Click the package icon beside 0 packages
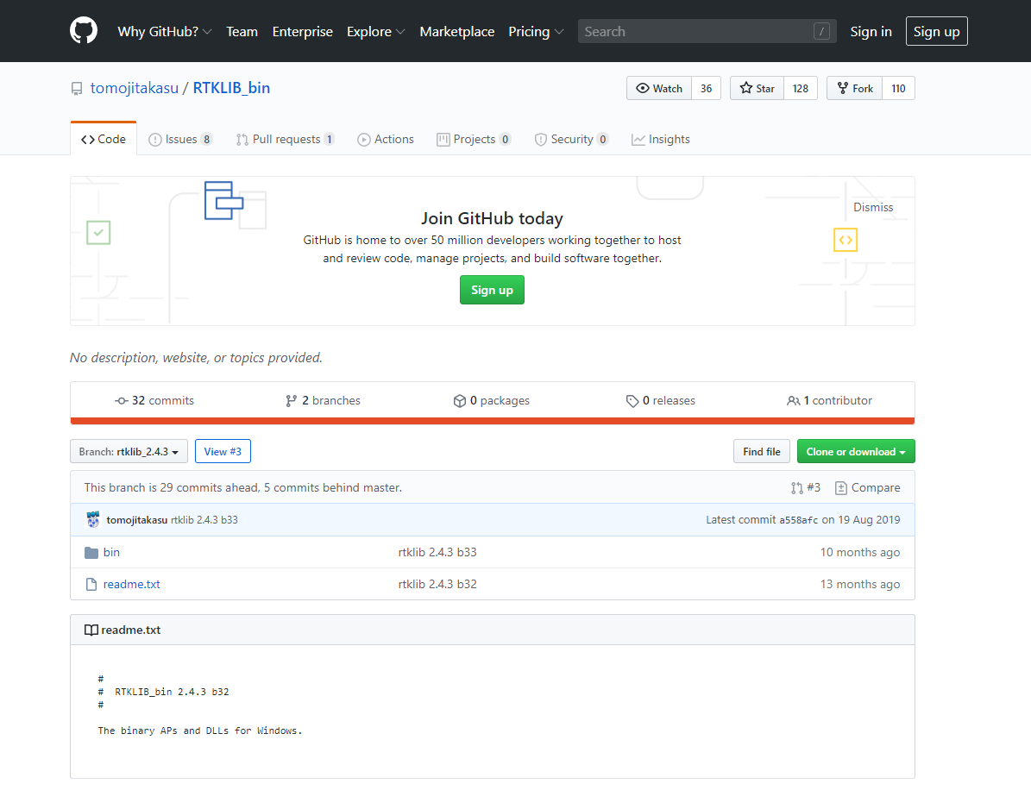The height and width of the screenshot is (809, 1031). tap(460, 401)
